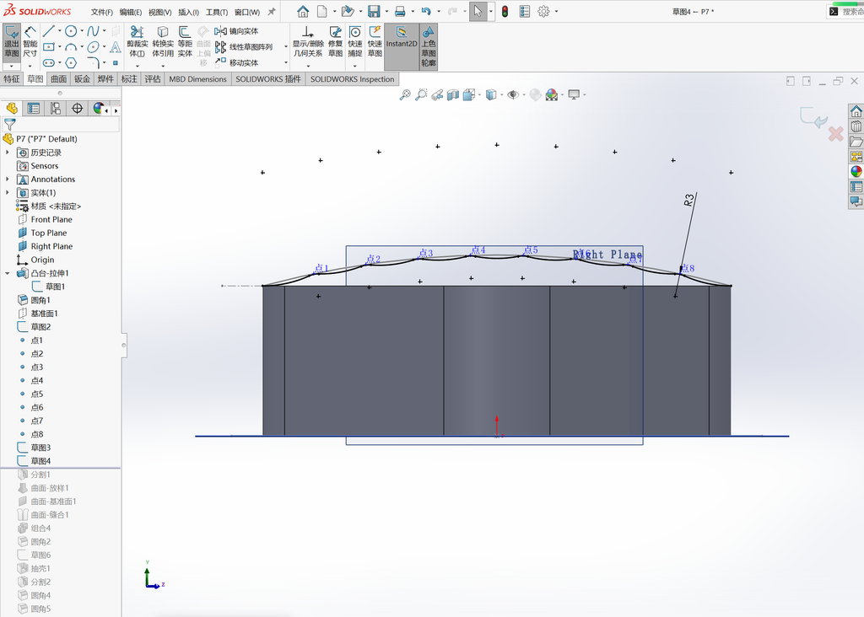Select the Ellipse sketch tool
The width and height of the screenshot is (864, 617).
click(93, 47)
